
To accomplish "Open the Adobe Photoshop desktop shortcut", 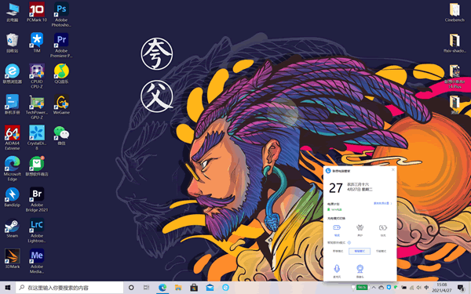I will 61,14.
